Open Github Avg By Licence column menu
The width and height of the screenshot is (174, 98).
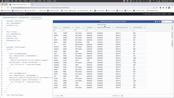130,27
